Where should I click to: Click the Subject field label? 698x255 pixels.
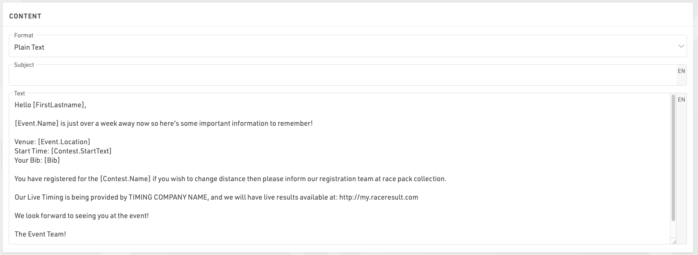pyautogui.click(x=24, y=65)
